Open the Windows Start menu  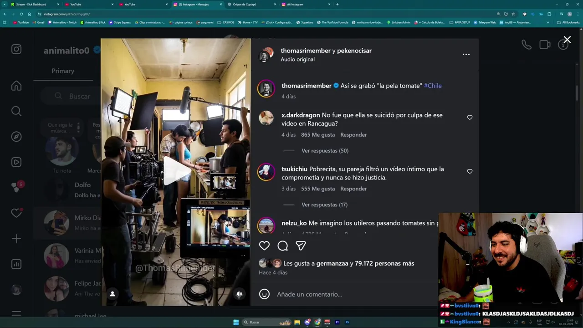click(236, 322)
